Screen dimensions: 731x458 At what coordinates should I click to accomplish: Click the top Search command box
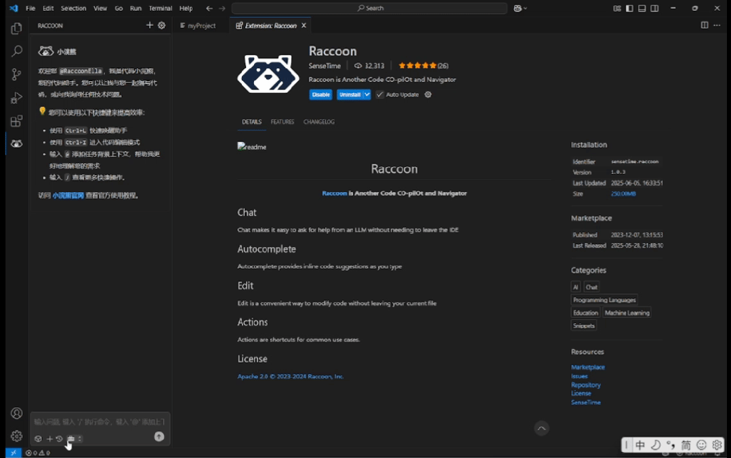click(370, 8)
